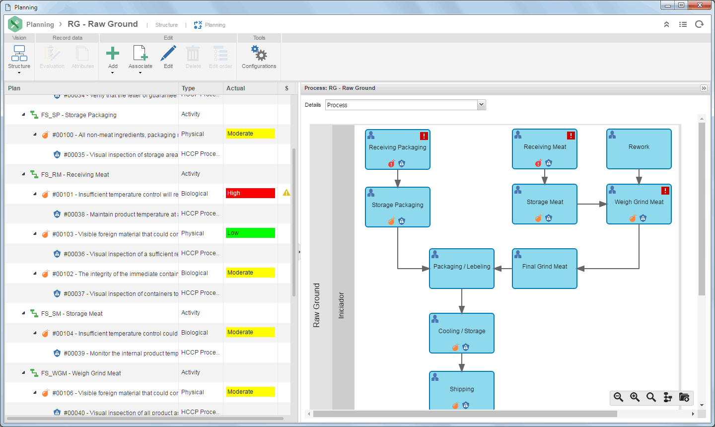Screen dimensions: 715x427
Task: Collapse the FS_SP - Storage Packaging row
Action: pos(23,115)
